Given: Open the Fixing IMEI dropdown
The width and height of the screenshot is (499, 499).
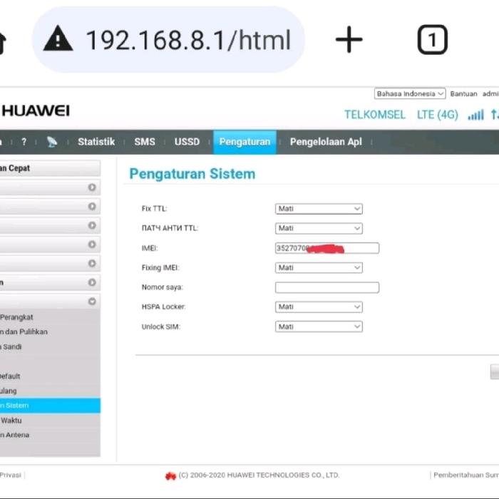Looking at the screenshot, I should [319, 267].
